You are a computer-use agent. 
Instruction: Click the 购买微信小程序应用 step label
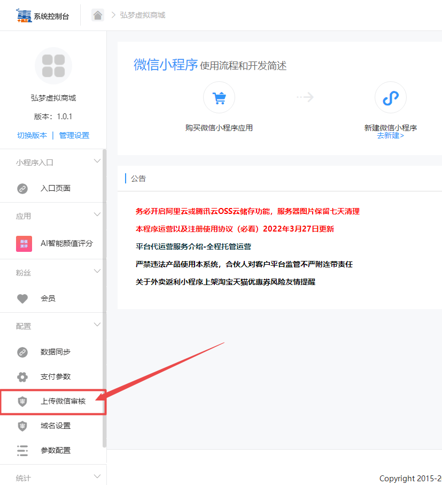[x=219, y=128]
